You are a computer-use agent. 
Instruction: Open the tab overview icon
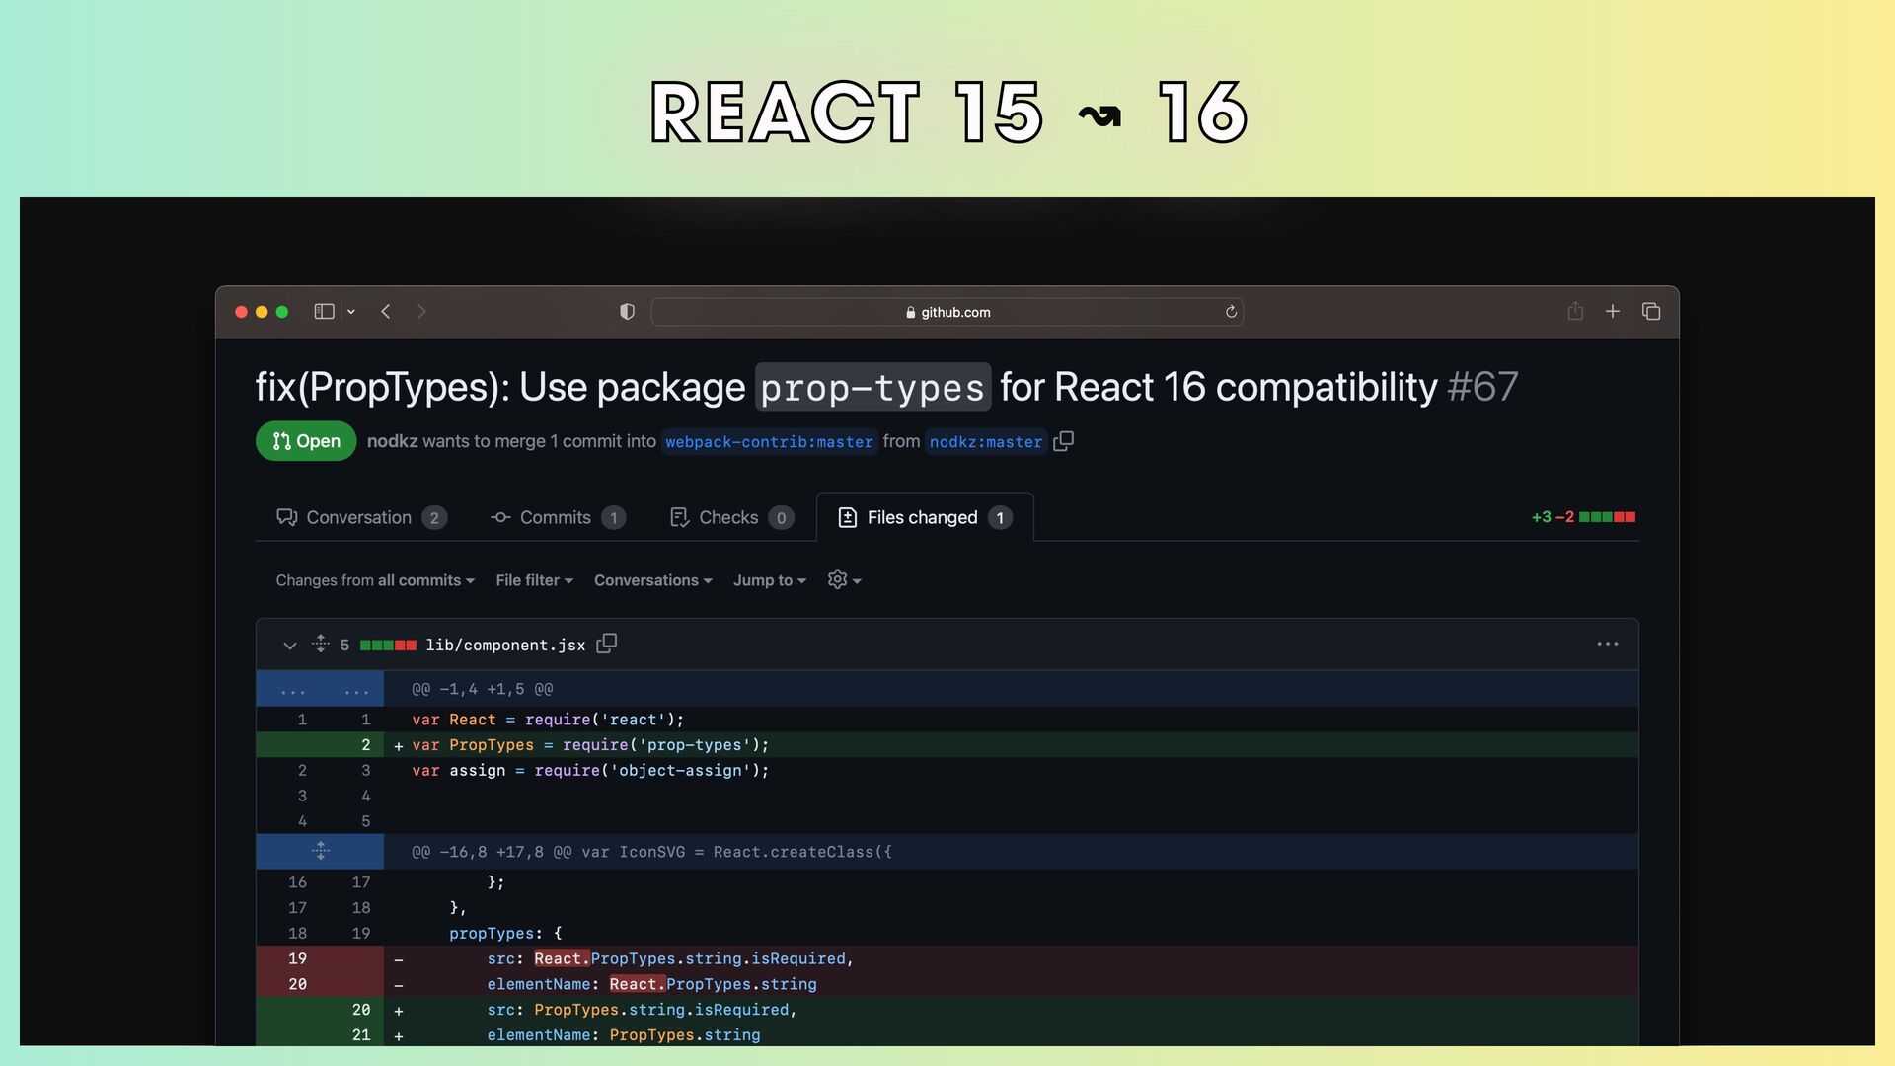1651,312
